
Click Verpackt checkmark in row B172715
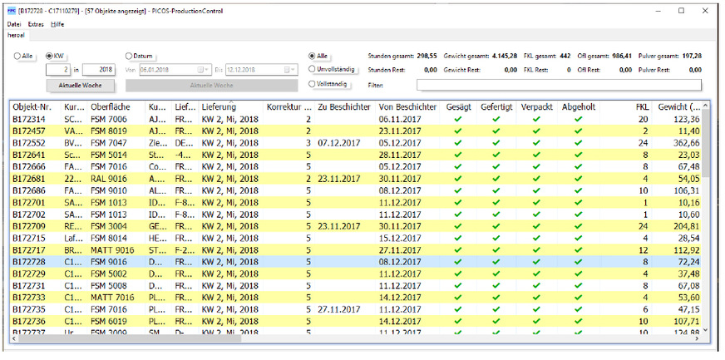pyautogui.click(x=536, y=238)
